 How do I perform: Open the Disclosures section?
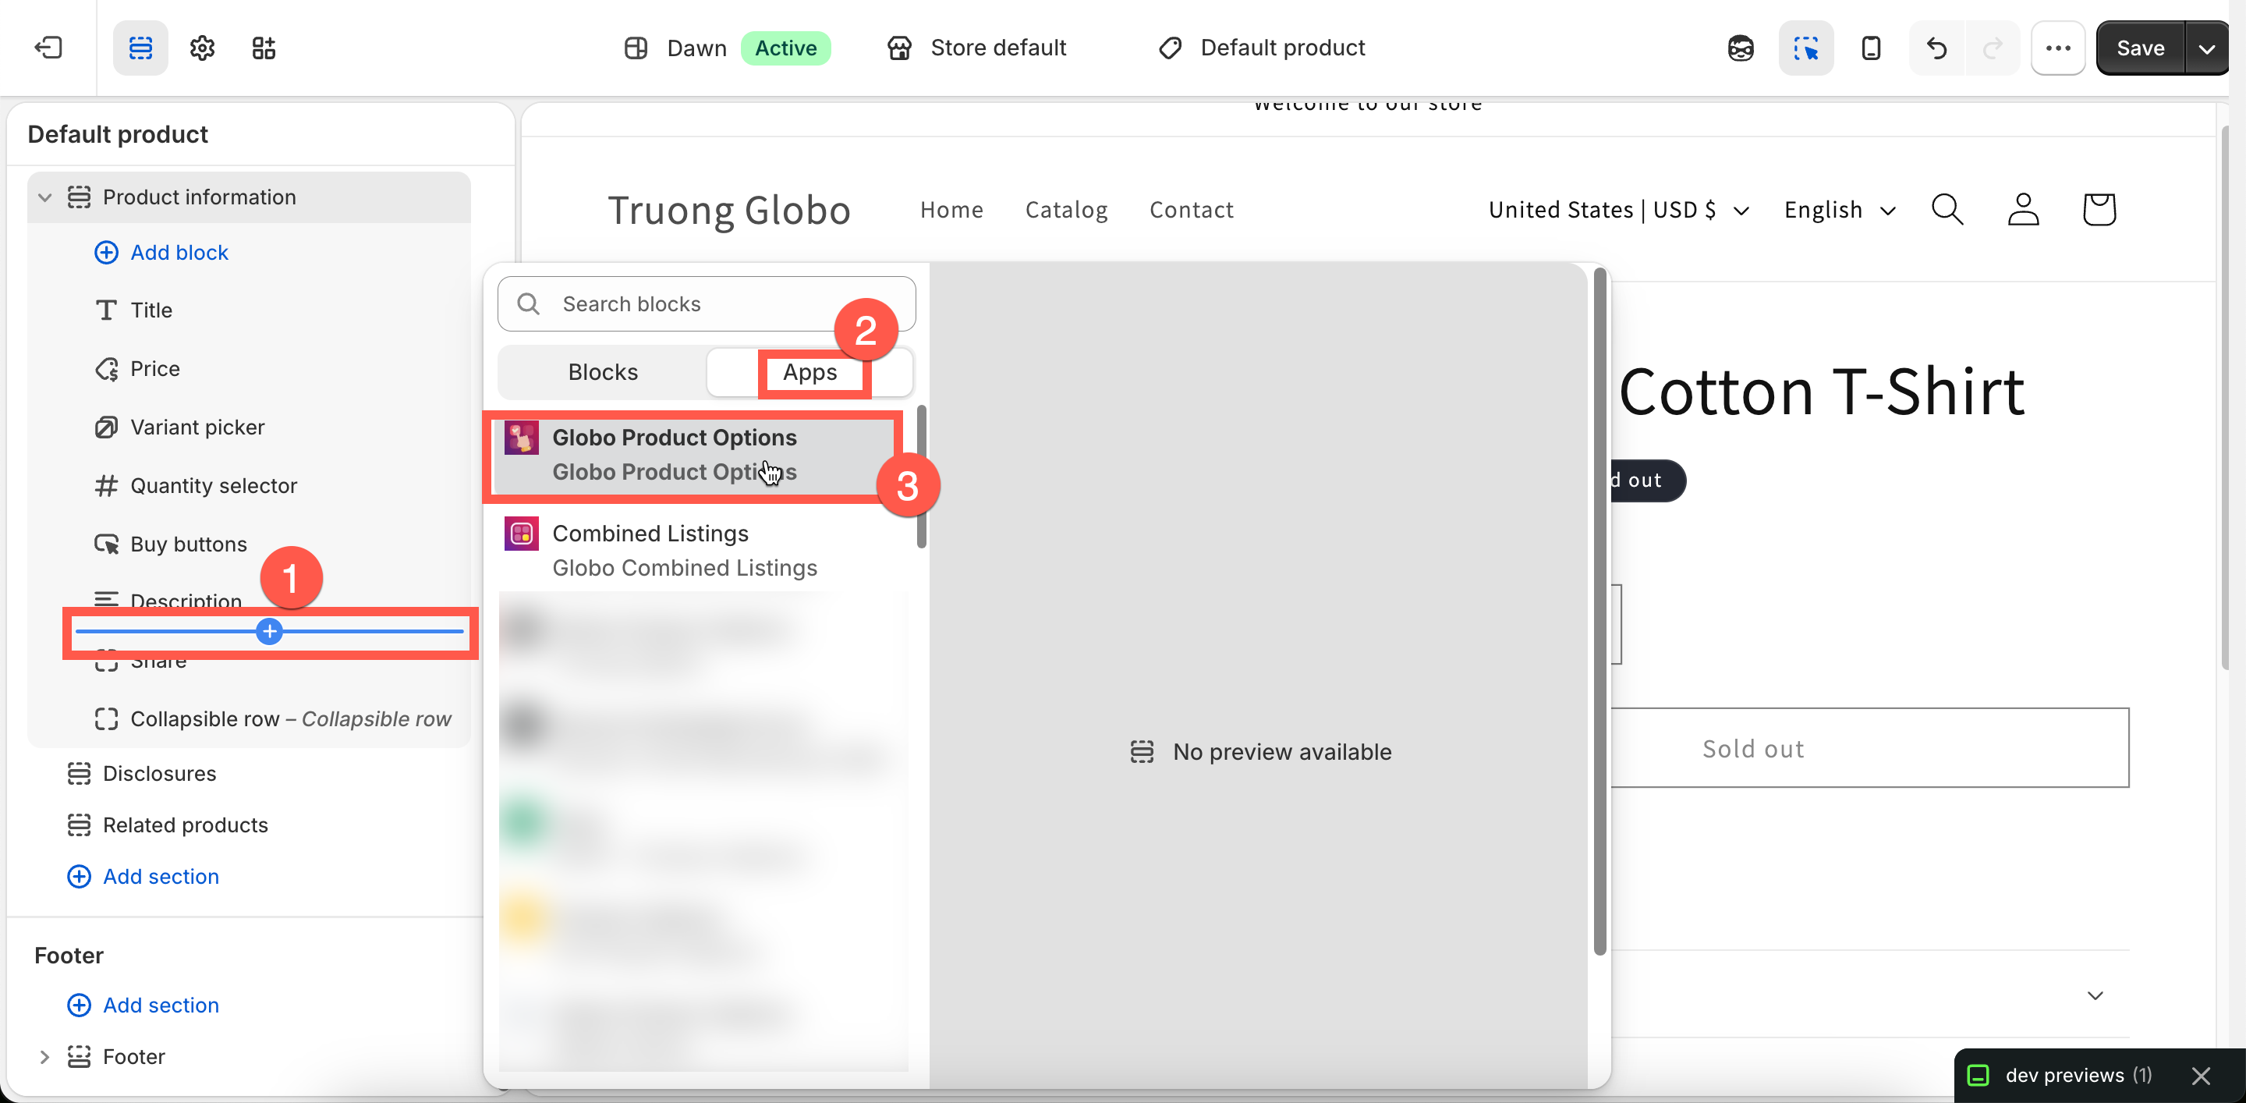[x=142, y=773]
